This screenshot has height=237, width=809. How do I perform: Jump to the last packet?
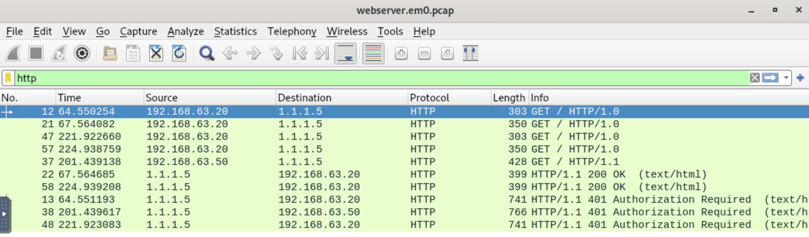pyautogui.click(x=322, y=53)
